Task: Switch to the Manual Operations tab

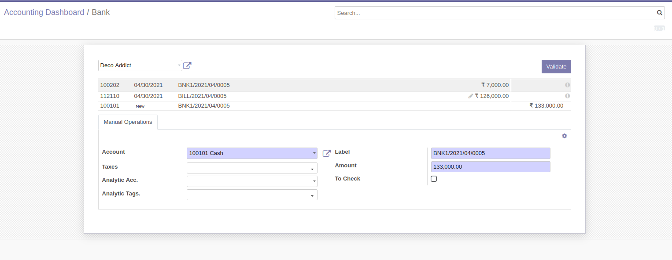Action: click(128, 122)
